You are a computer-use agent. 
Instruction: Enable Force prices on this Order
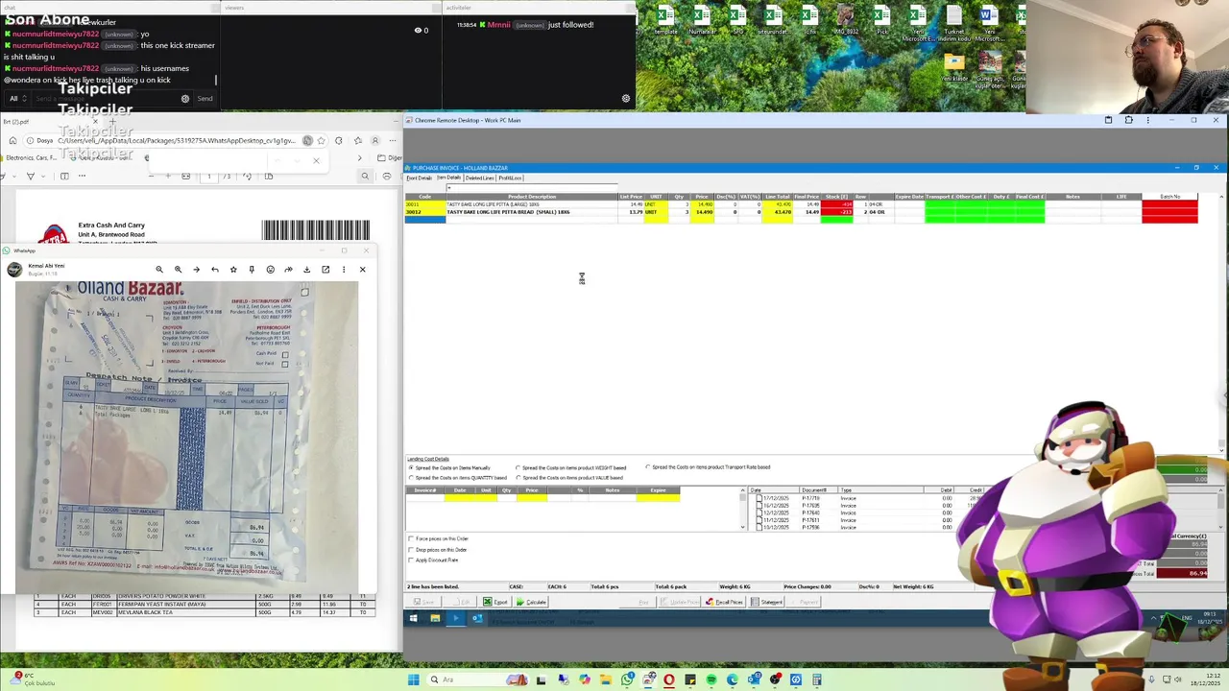[x=412, y=538]
